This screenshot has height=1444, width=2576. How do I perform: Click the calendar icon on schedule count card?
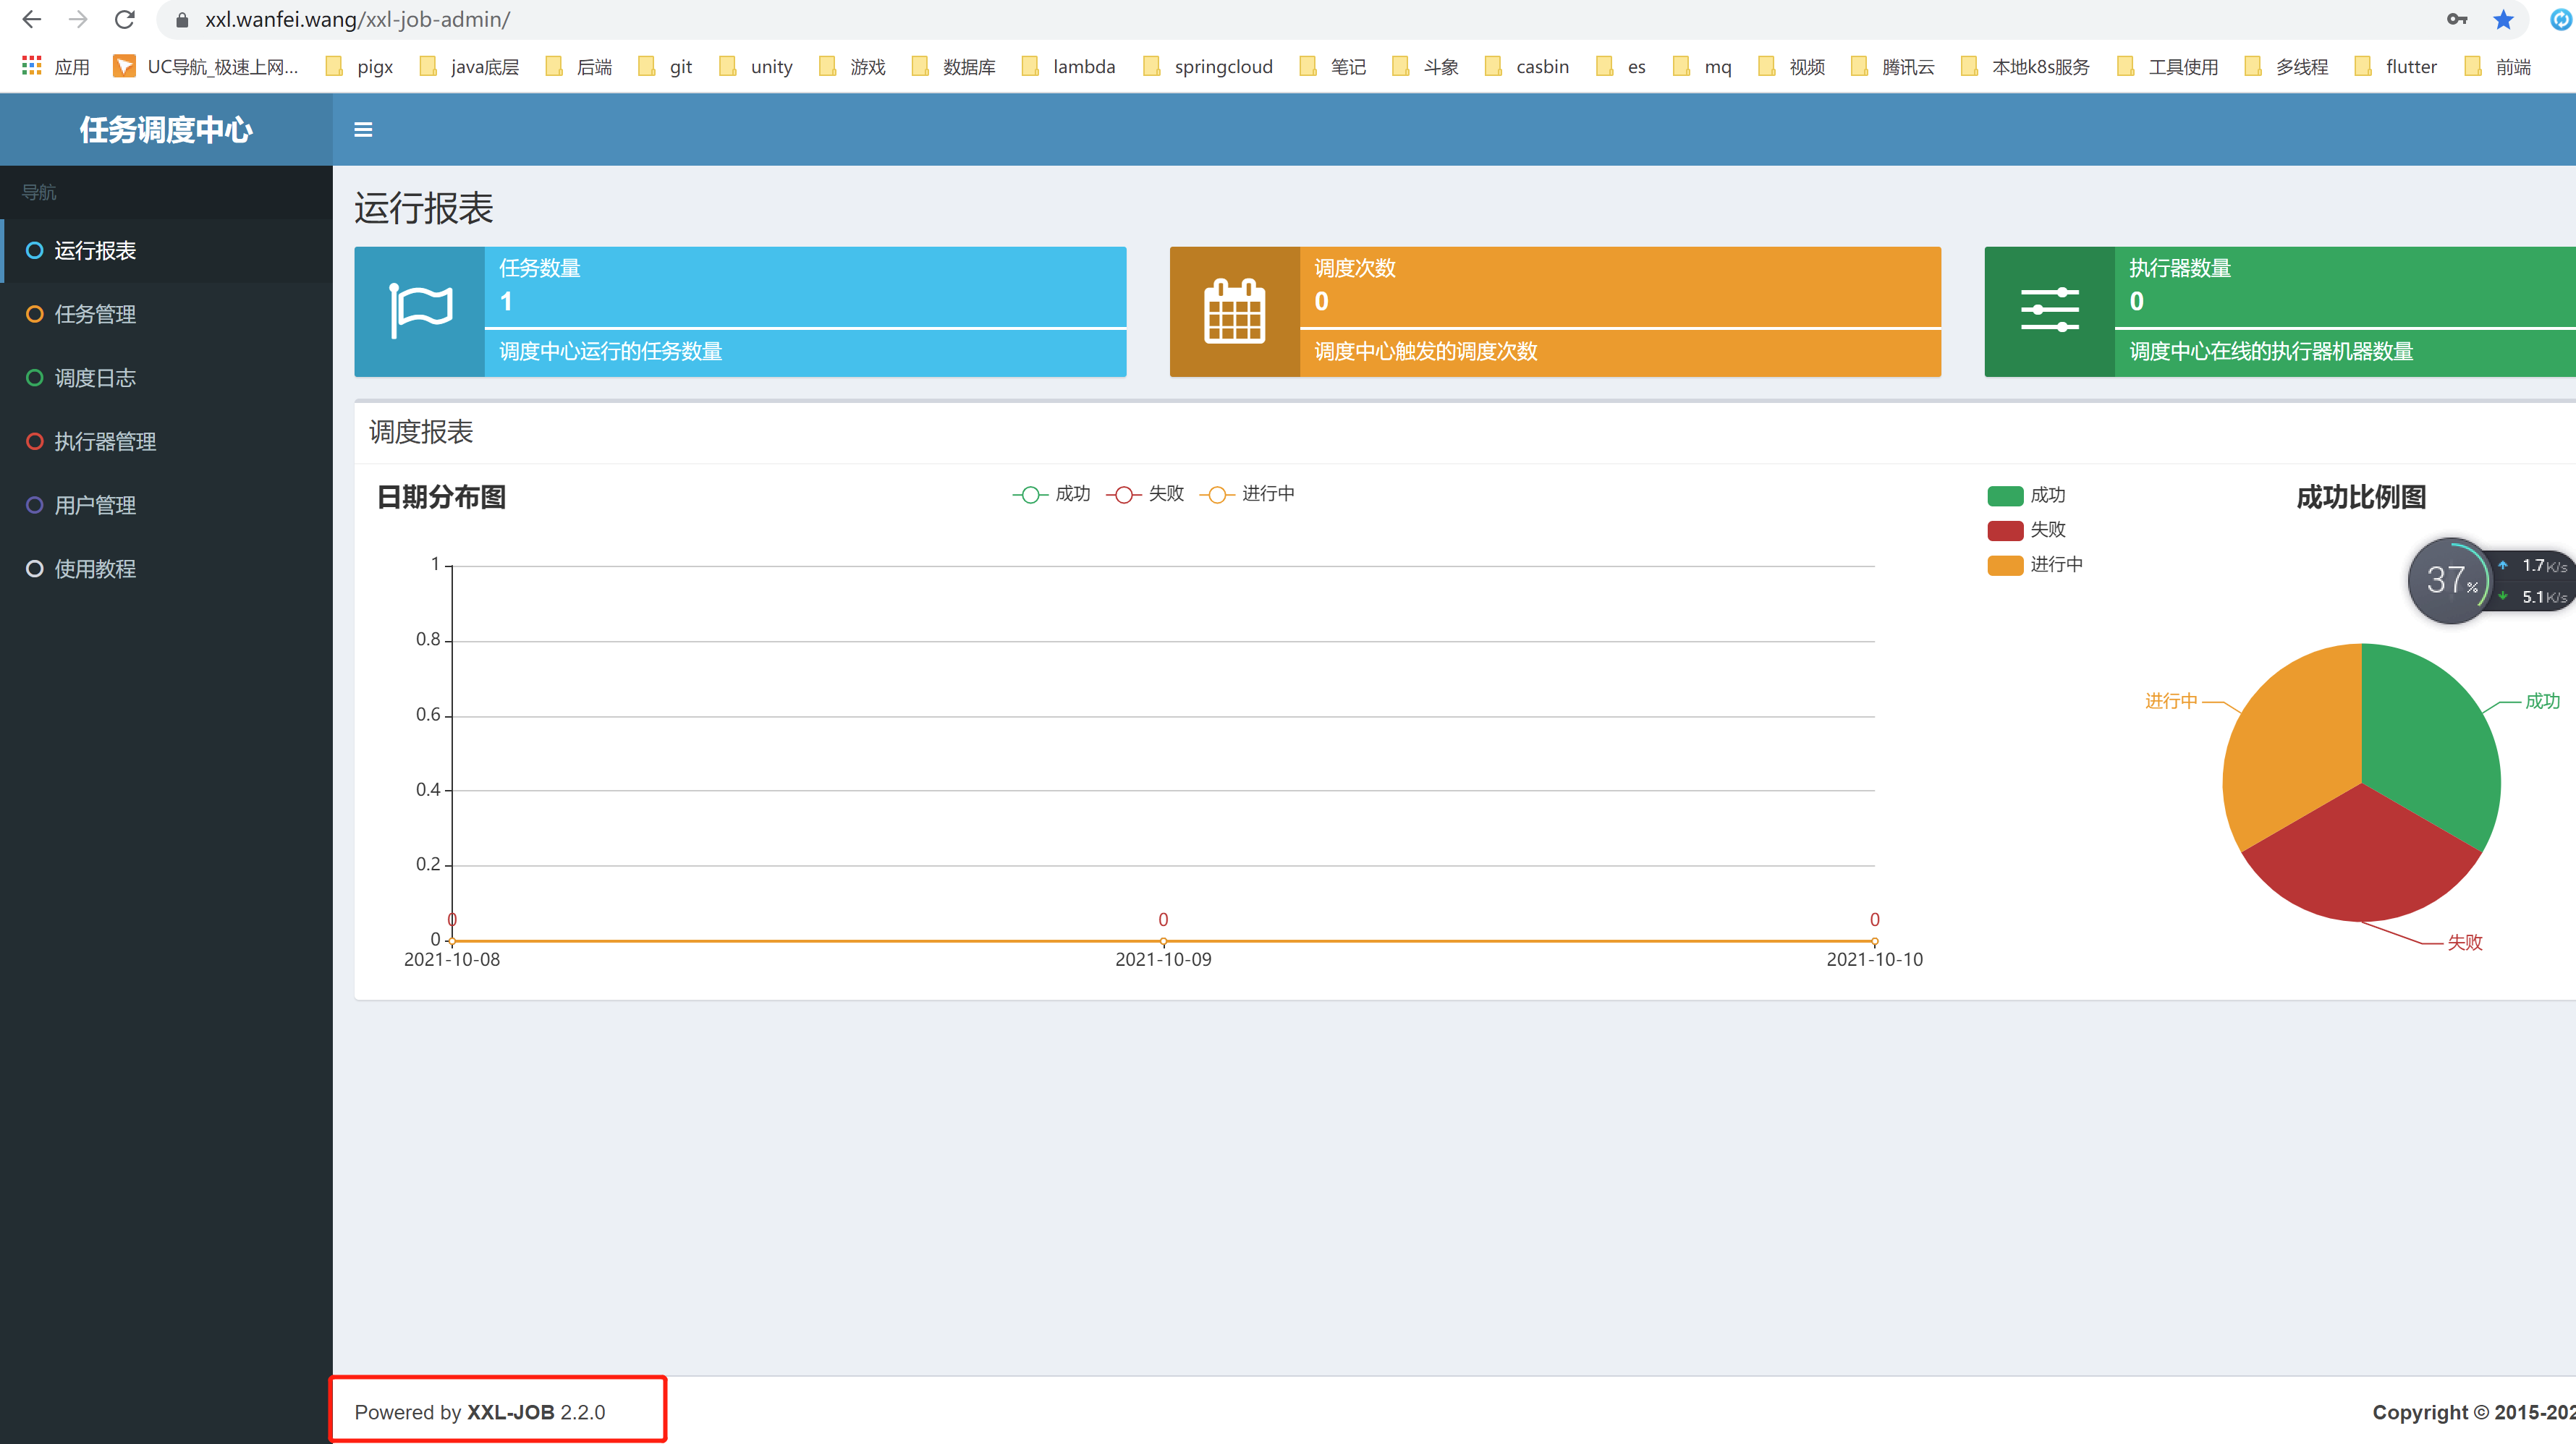[1234, 311]
